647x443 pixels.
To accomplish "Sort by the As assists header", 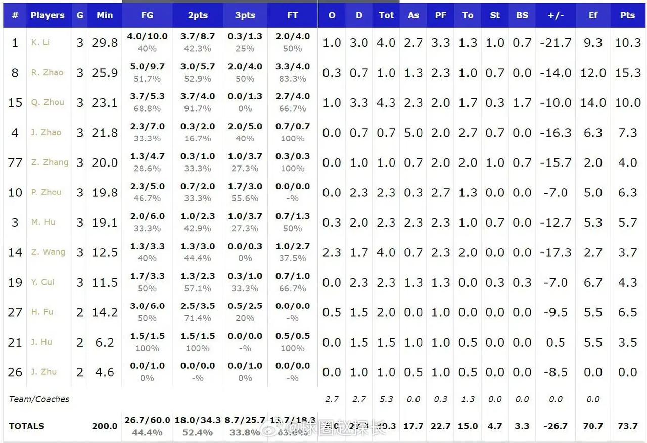I will click(x=413, y=15).
